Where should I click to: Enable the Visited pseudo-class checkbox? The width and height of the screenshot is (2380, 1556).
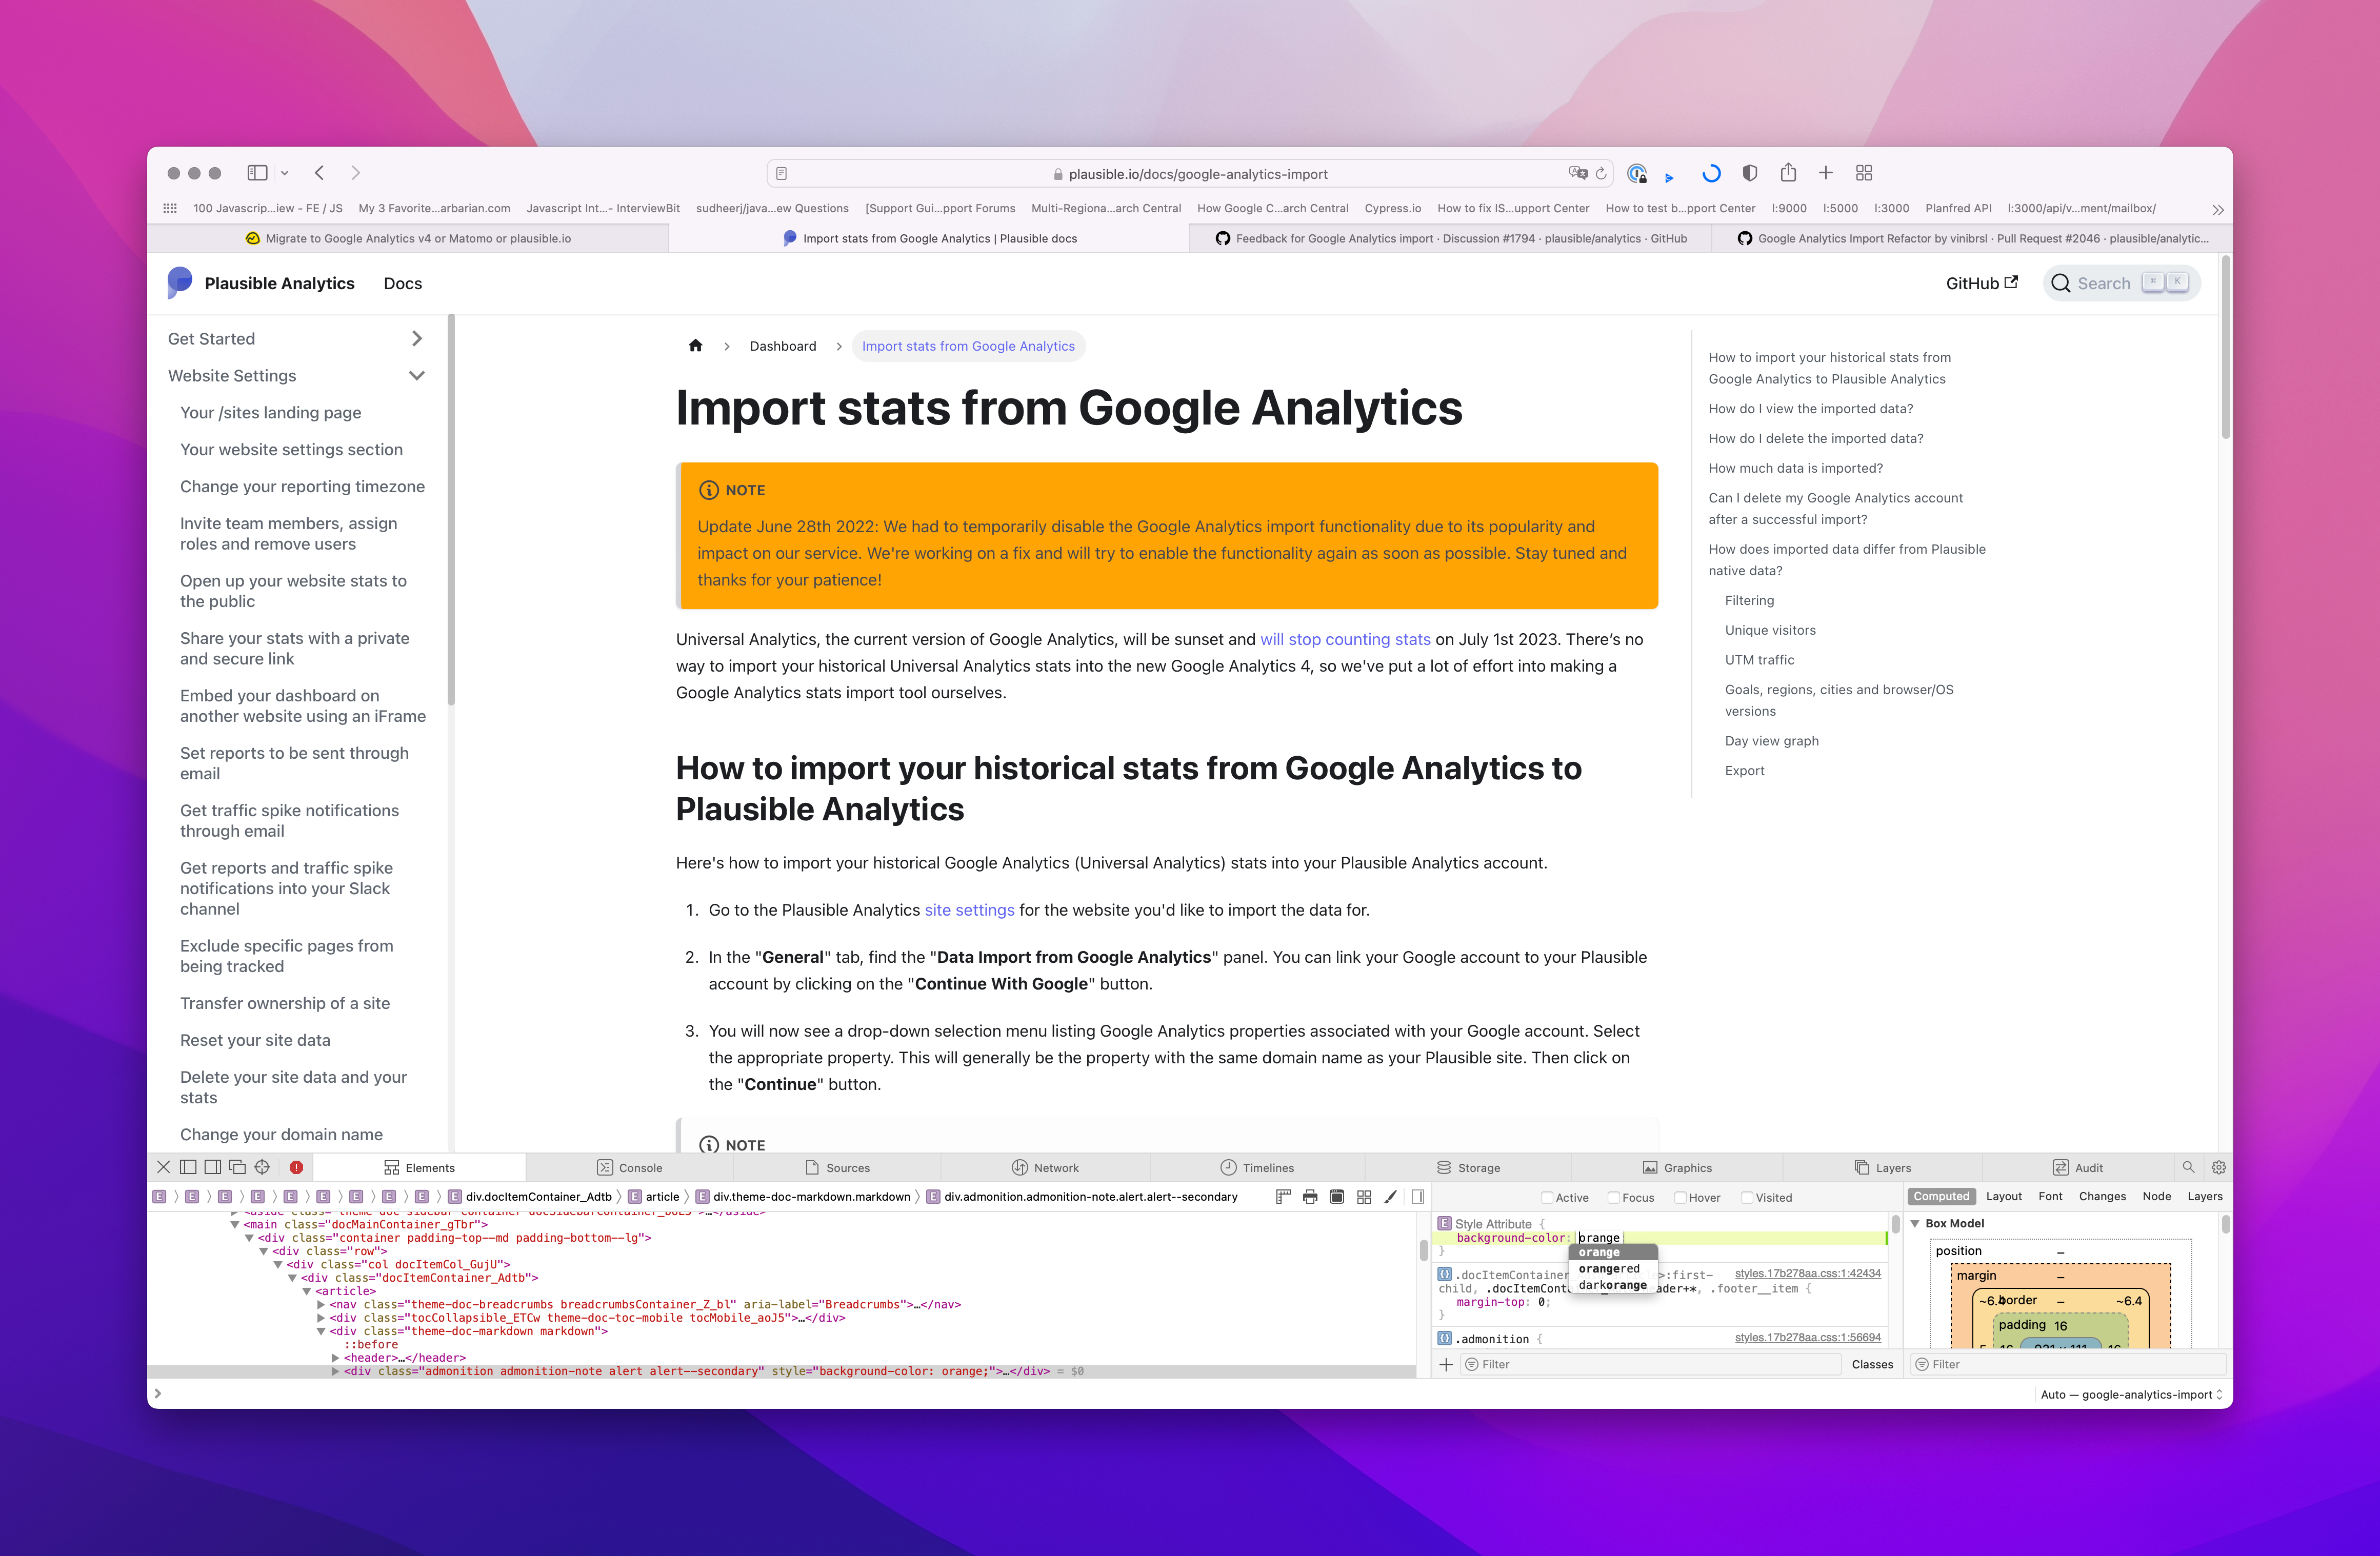(1747, 1198)
